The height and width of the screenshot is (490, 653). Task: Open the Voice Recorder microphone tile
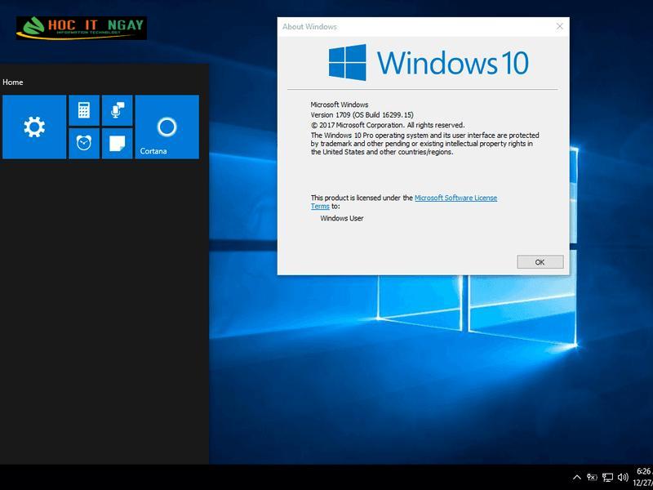point(118,110)
